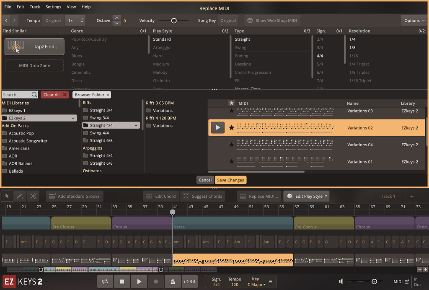Adjust the master volume slider knob
The width and height of the screenshot is (429, 290).
[374, 282]
